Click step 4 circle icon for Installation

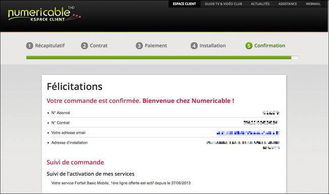click(x=194, y=45)
